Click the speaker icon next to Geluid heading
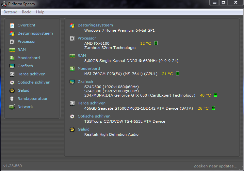 click(x=72, y=130)
